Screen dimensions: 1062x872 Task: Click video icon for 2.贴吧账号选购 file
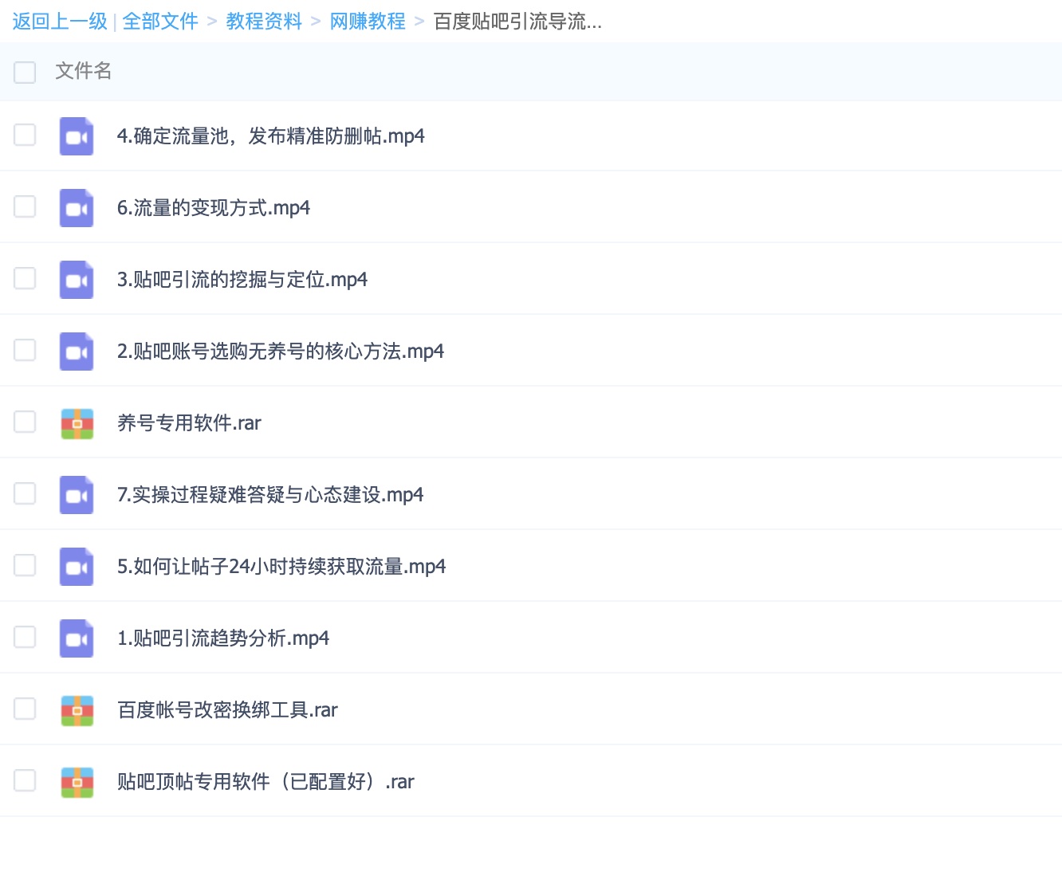pyautogui.click(x=77, y=352)
